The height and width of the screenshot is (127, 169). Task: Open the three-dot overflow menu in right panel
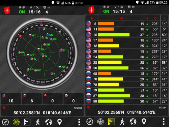click(x=164, y=122)
